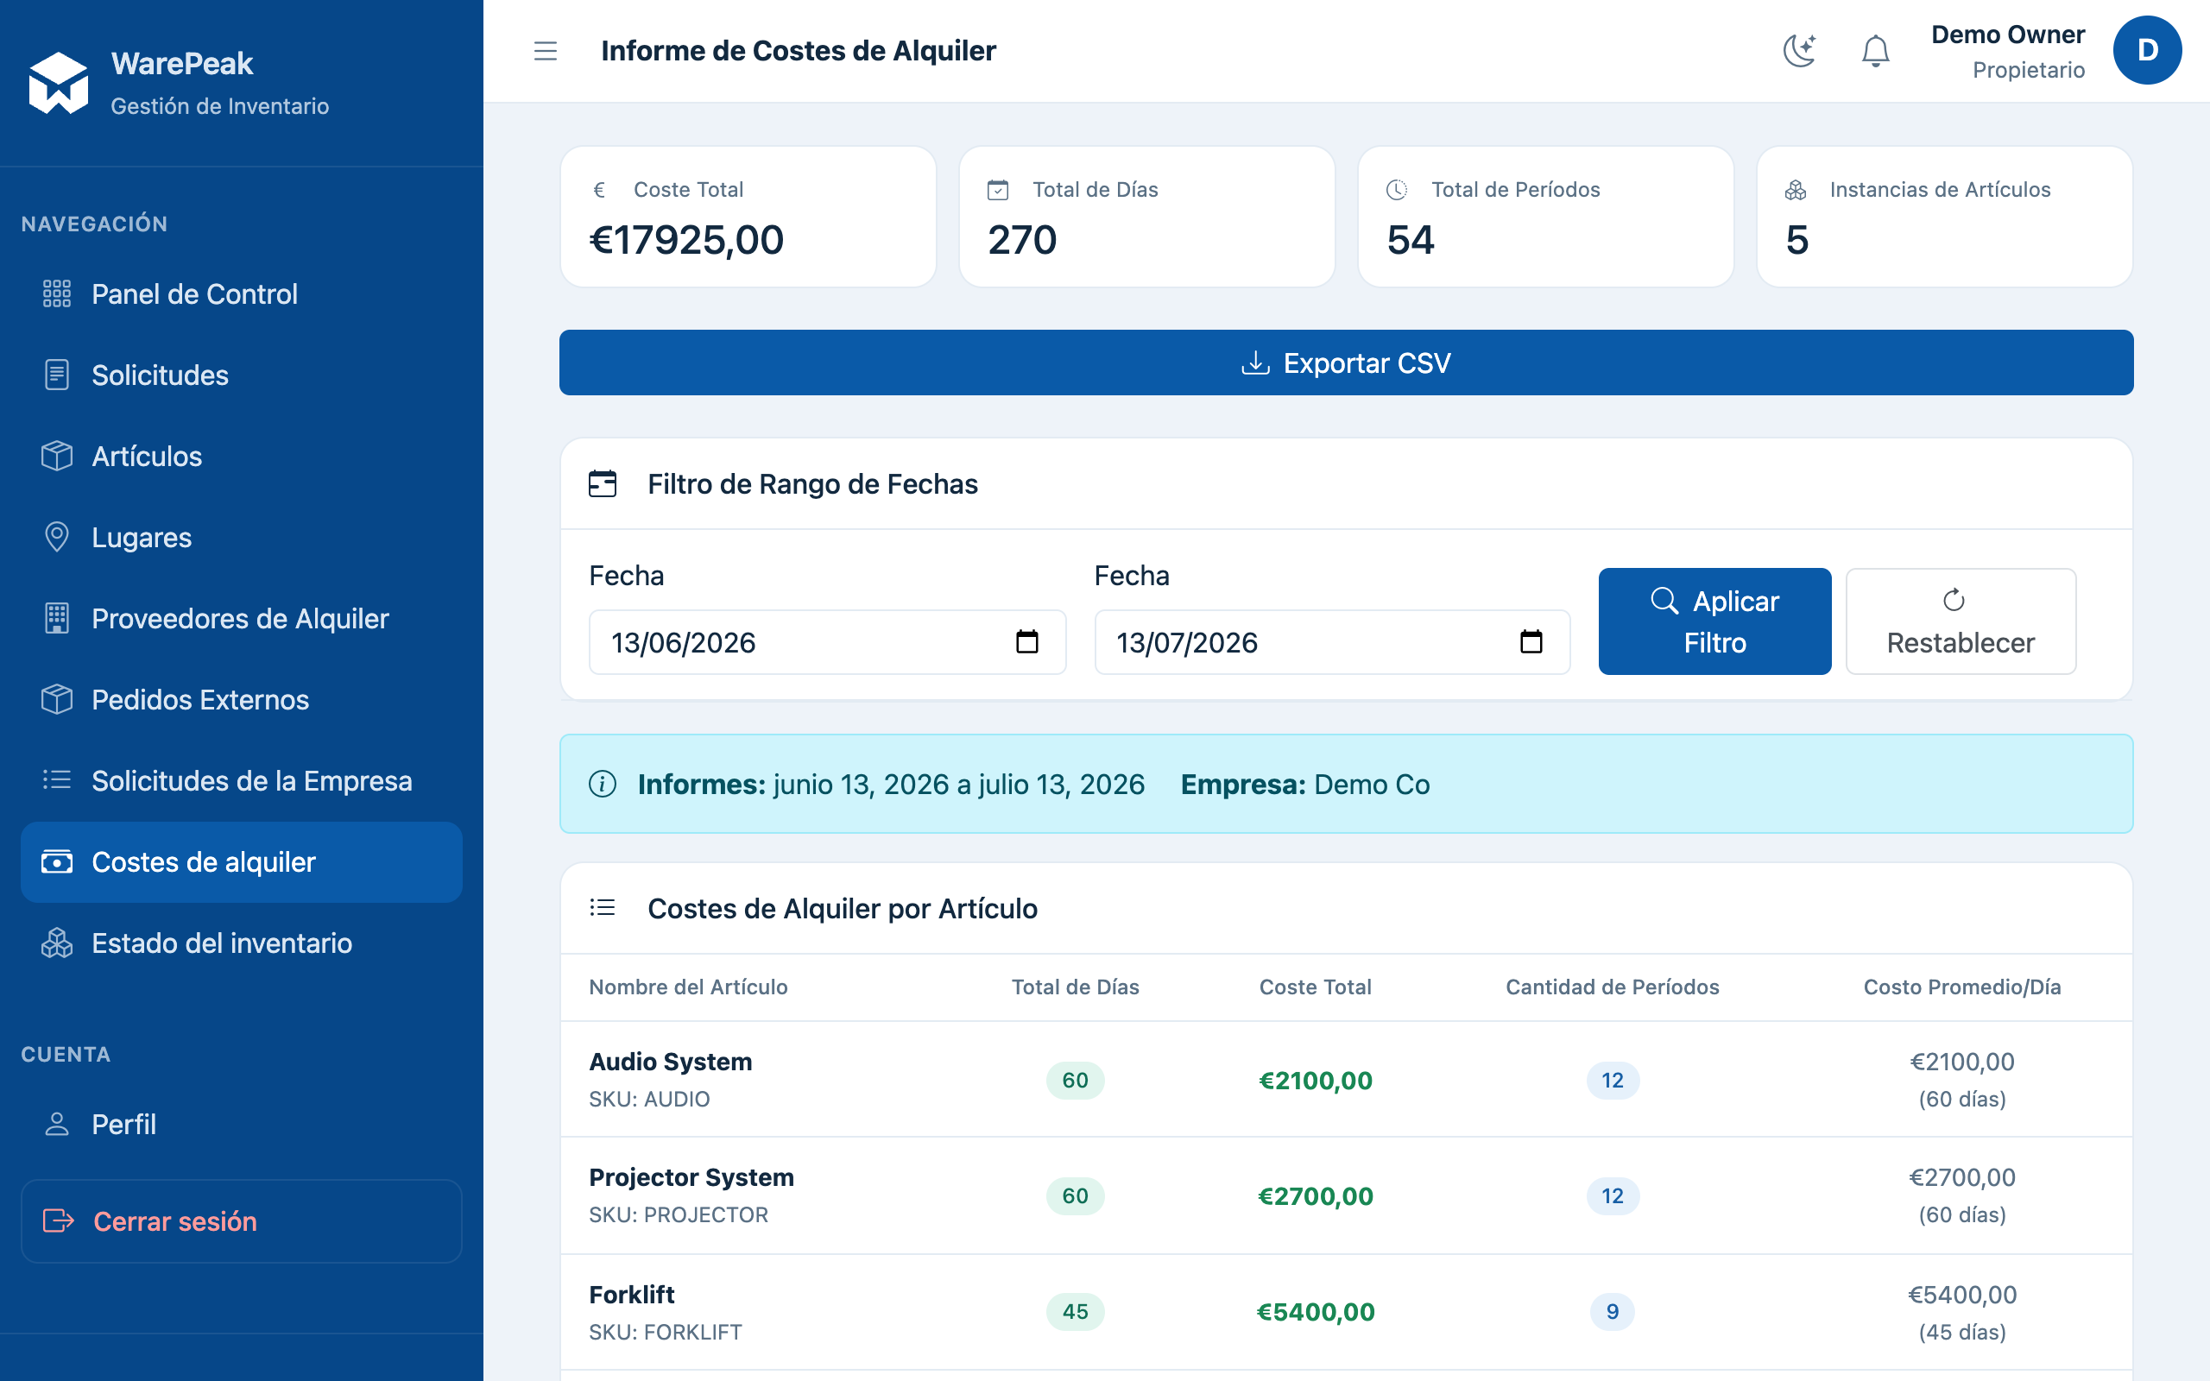The height and width of the screenshot is (1381, 2210).
Task: Click the 9 periods badge for Forklift
Action: pyautogui.click(x=1612, y=1312)
